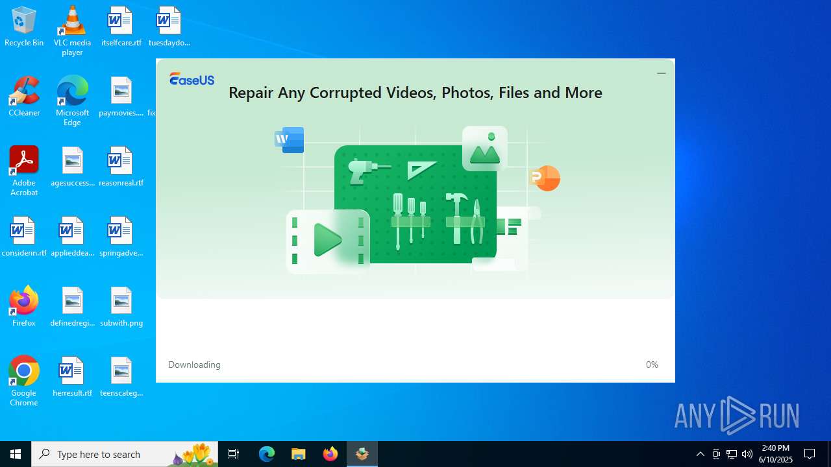Launch Adobe Acrobat shortcut
The height and width of the screenshot is (467, 831).
point(24,171)
